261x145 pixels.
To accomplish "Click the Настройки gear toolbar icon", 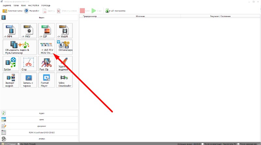I will pyautogui.click(x=26, y=11).
